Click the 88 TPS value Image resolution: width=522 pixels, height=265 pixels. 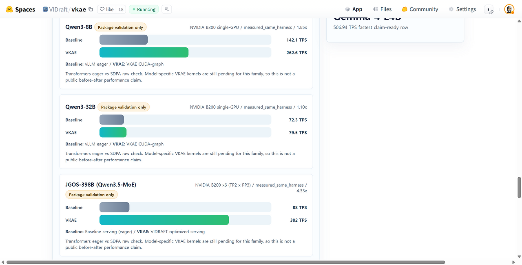[x=300, y=207]
